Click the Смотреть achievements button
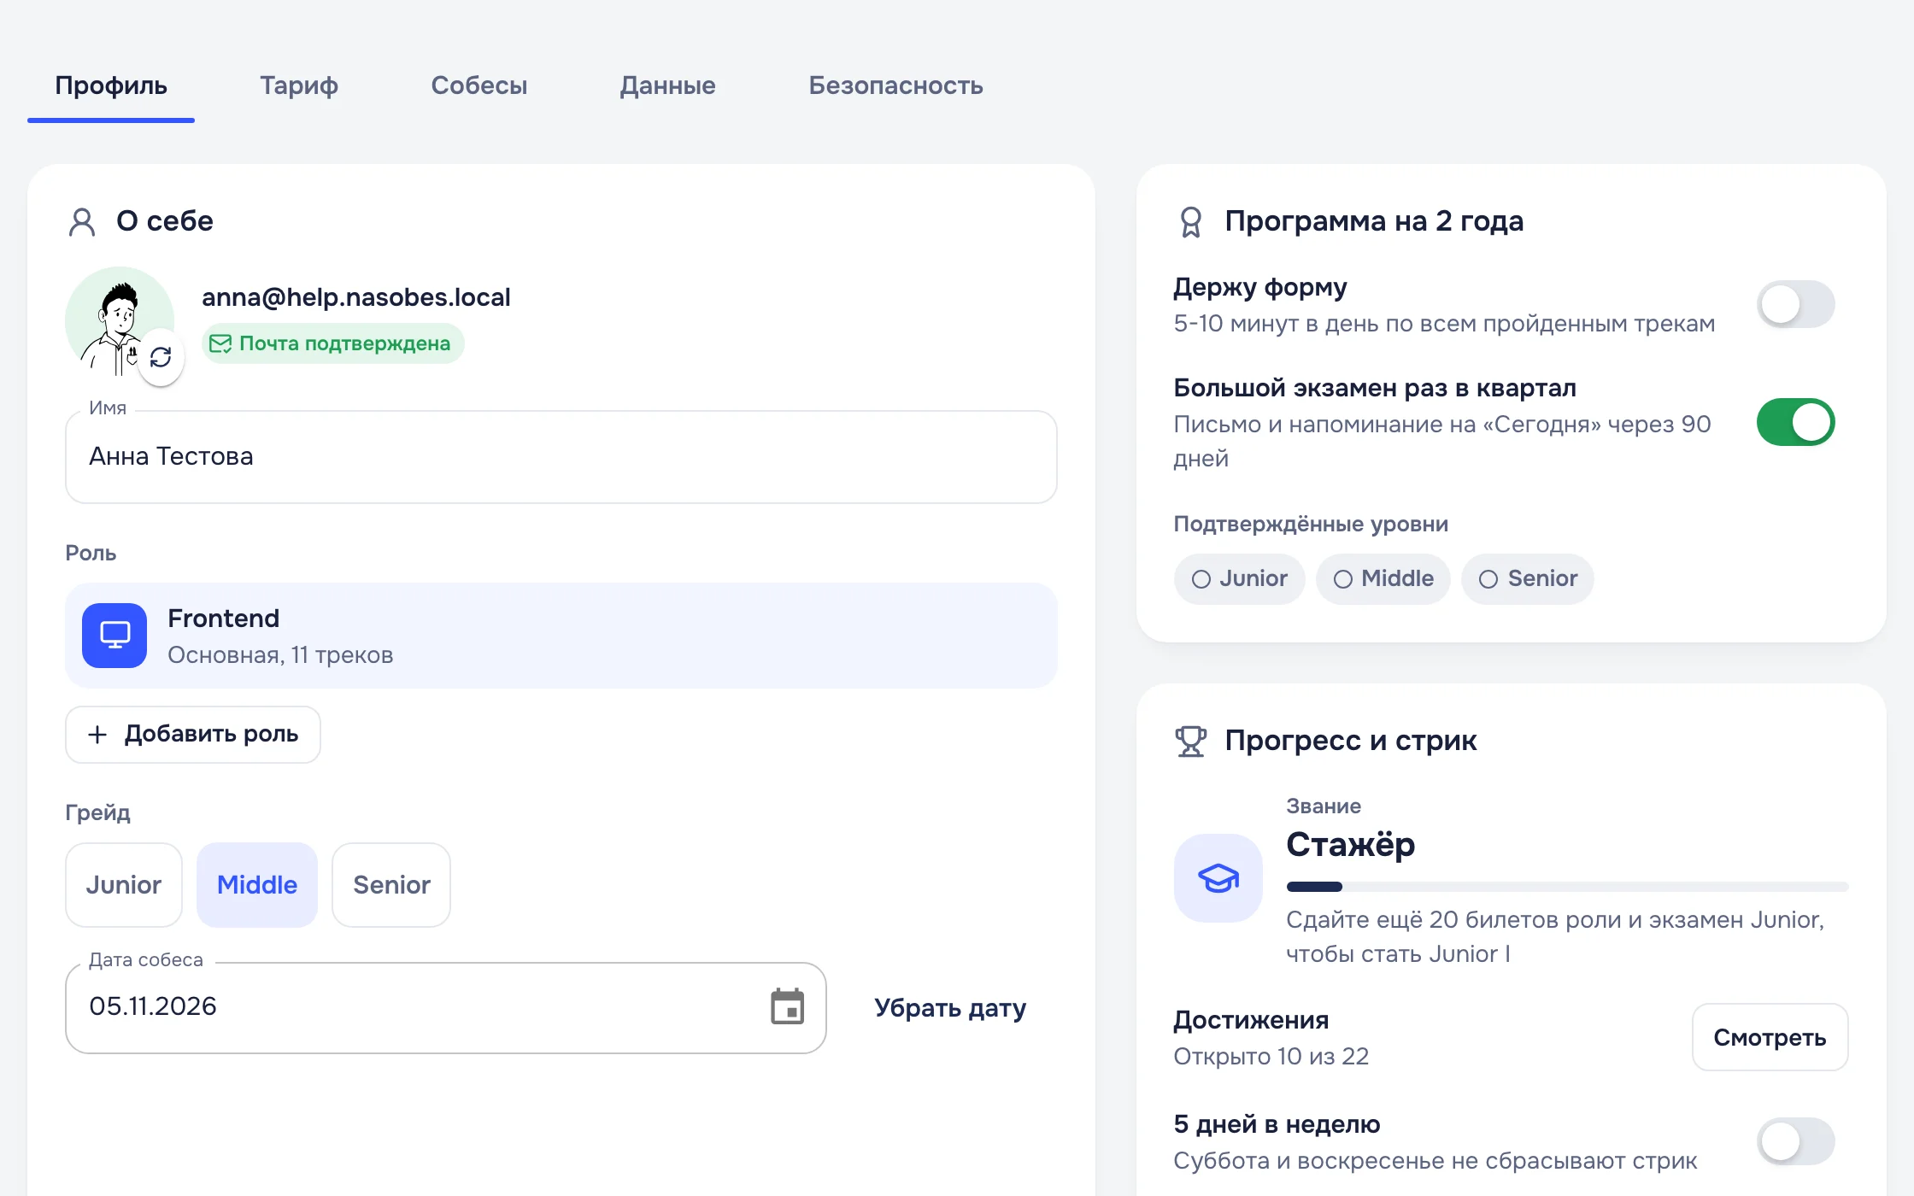The image size is (1914, 1196). coord(1770,1037)
